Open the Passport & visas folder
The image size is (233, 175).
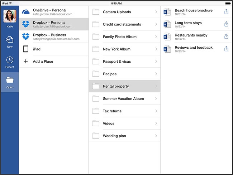pos(122,62)
